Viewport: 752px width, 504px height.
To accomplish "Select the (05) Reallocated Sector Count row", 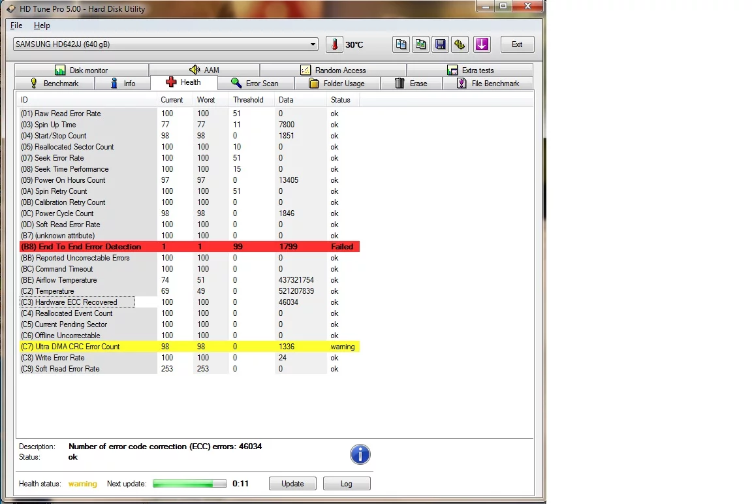I will [x=189, y=147].
